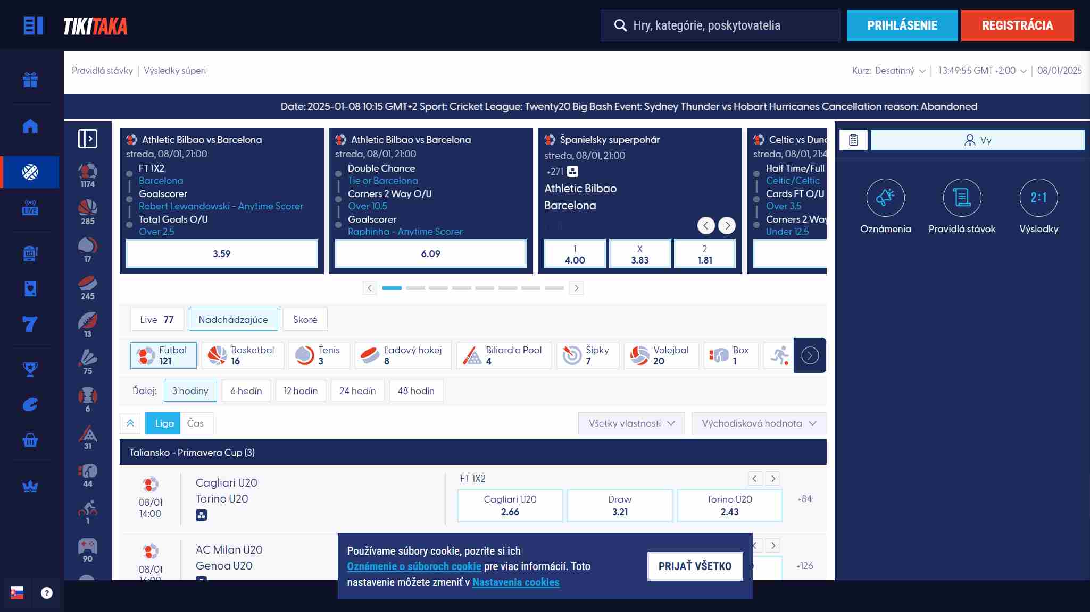The image size is (1090, 612).
Task: Click the games search input field
Action: [720, 25]
